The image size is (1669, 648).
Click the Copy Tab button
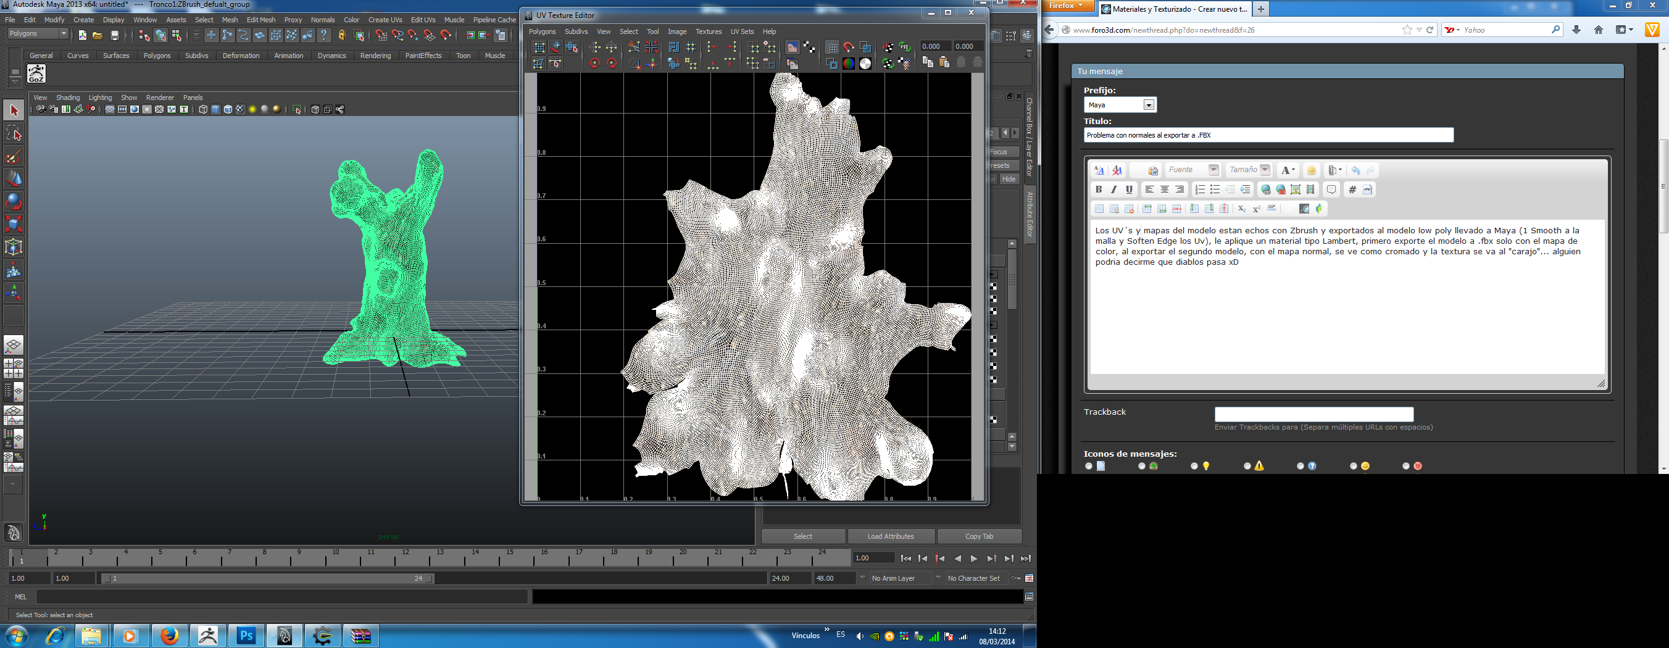pos(978,536)
